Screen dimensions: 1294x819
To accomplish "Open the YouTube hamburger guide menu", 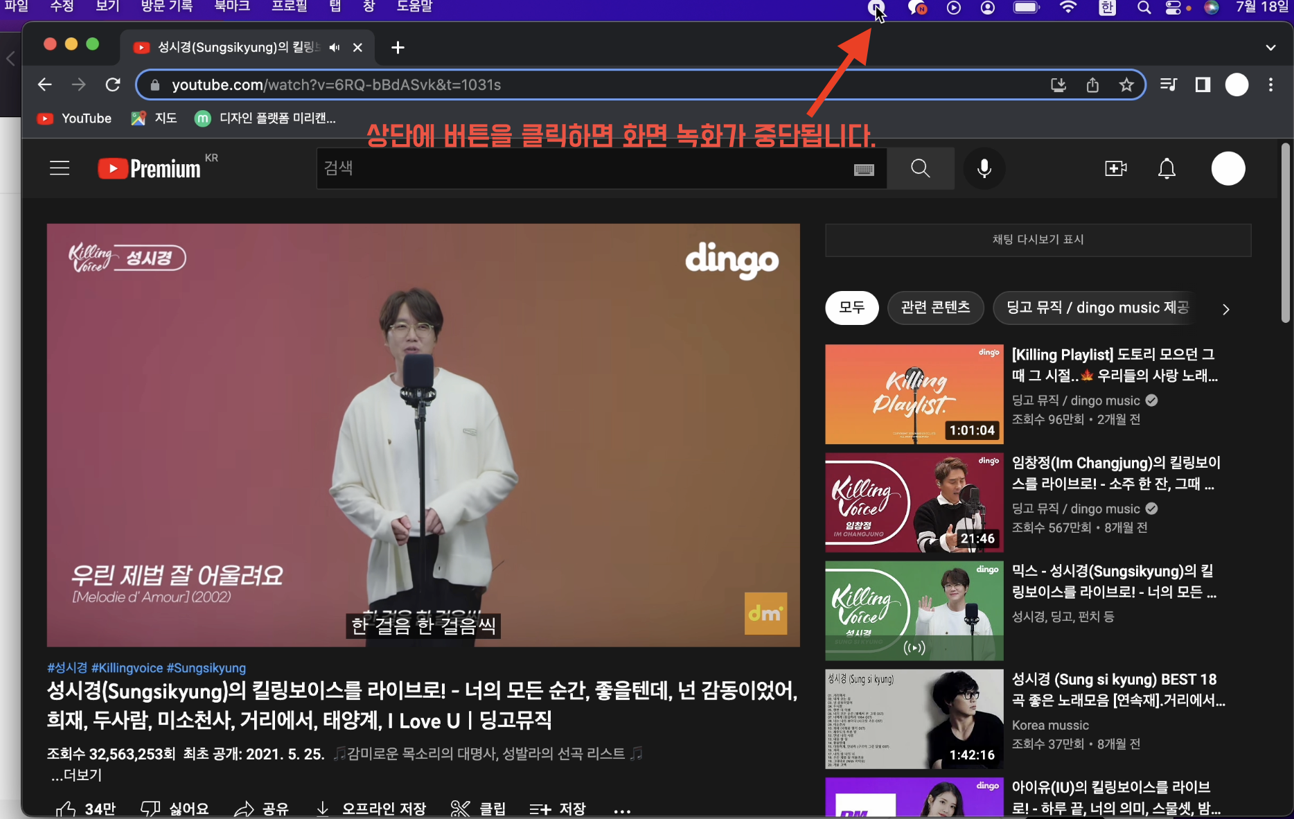I will (x=60, y=168).
